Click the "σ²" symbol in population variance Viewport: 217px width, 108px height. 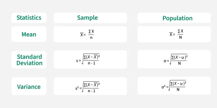[163, 87]
